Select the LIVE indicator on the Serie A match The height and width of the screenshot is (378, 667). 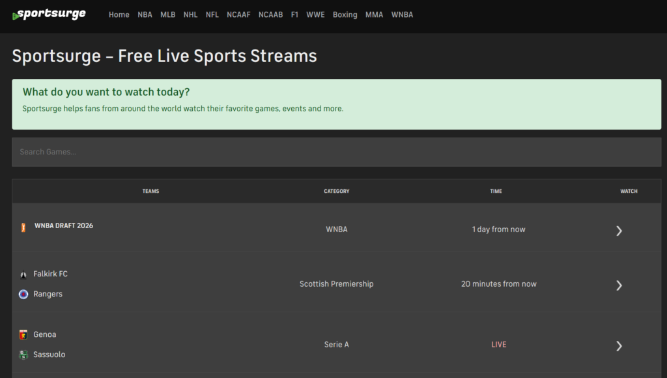tap(499, 344)
